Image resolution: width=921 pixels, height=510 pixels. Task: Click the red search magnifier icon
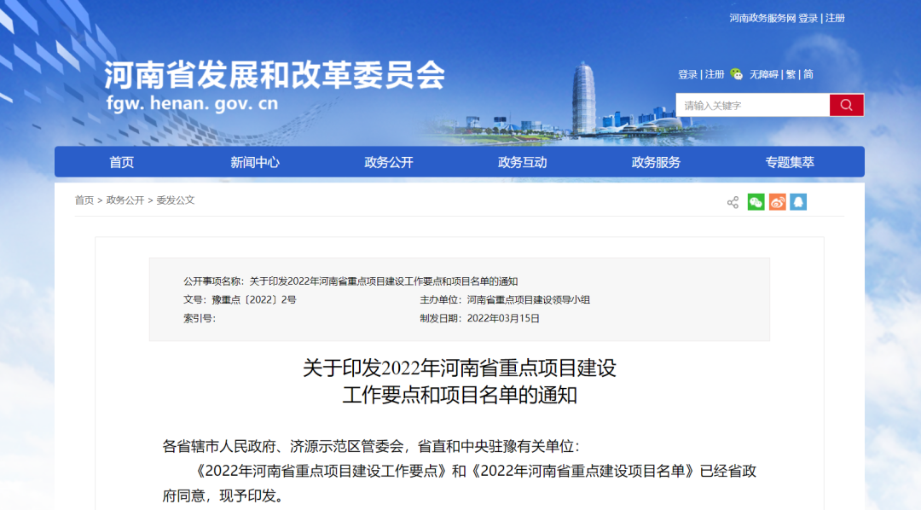(x=846, y=105)
